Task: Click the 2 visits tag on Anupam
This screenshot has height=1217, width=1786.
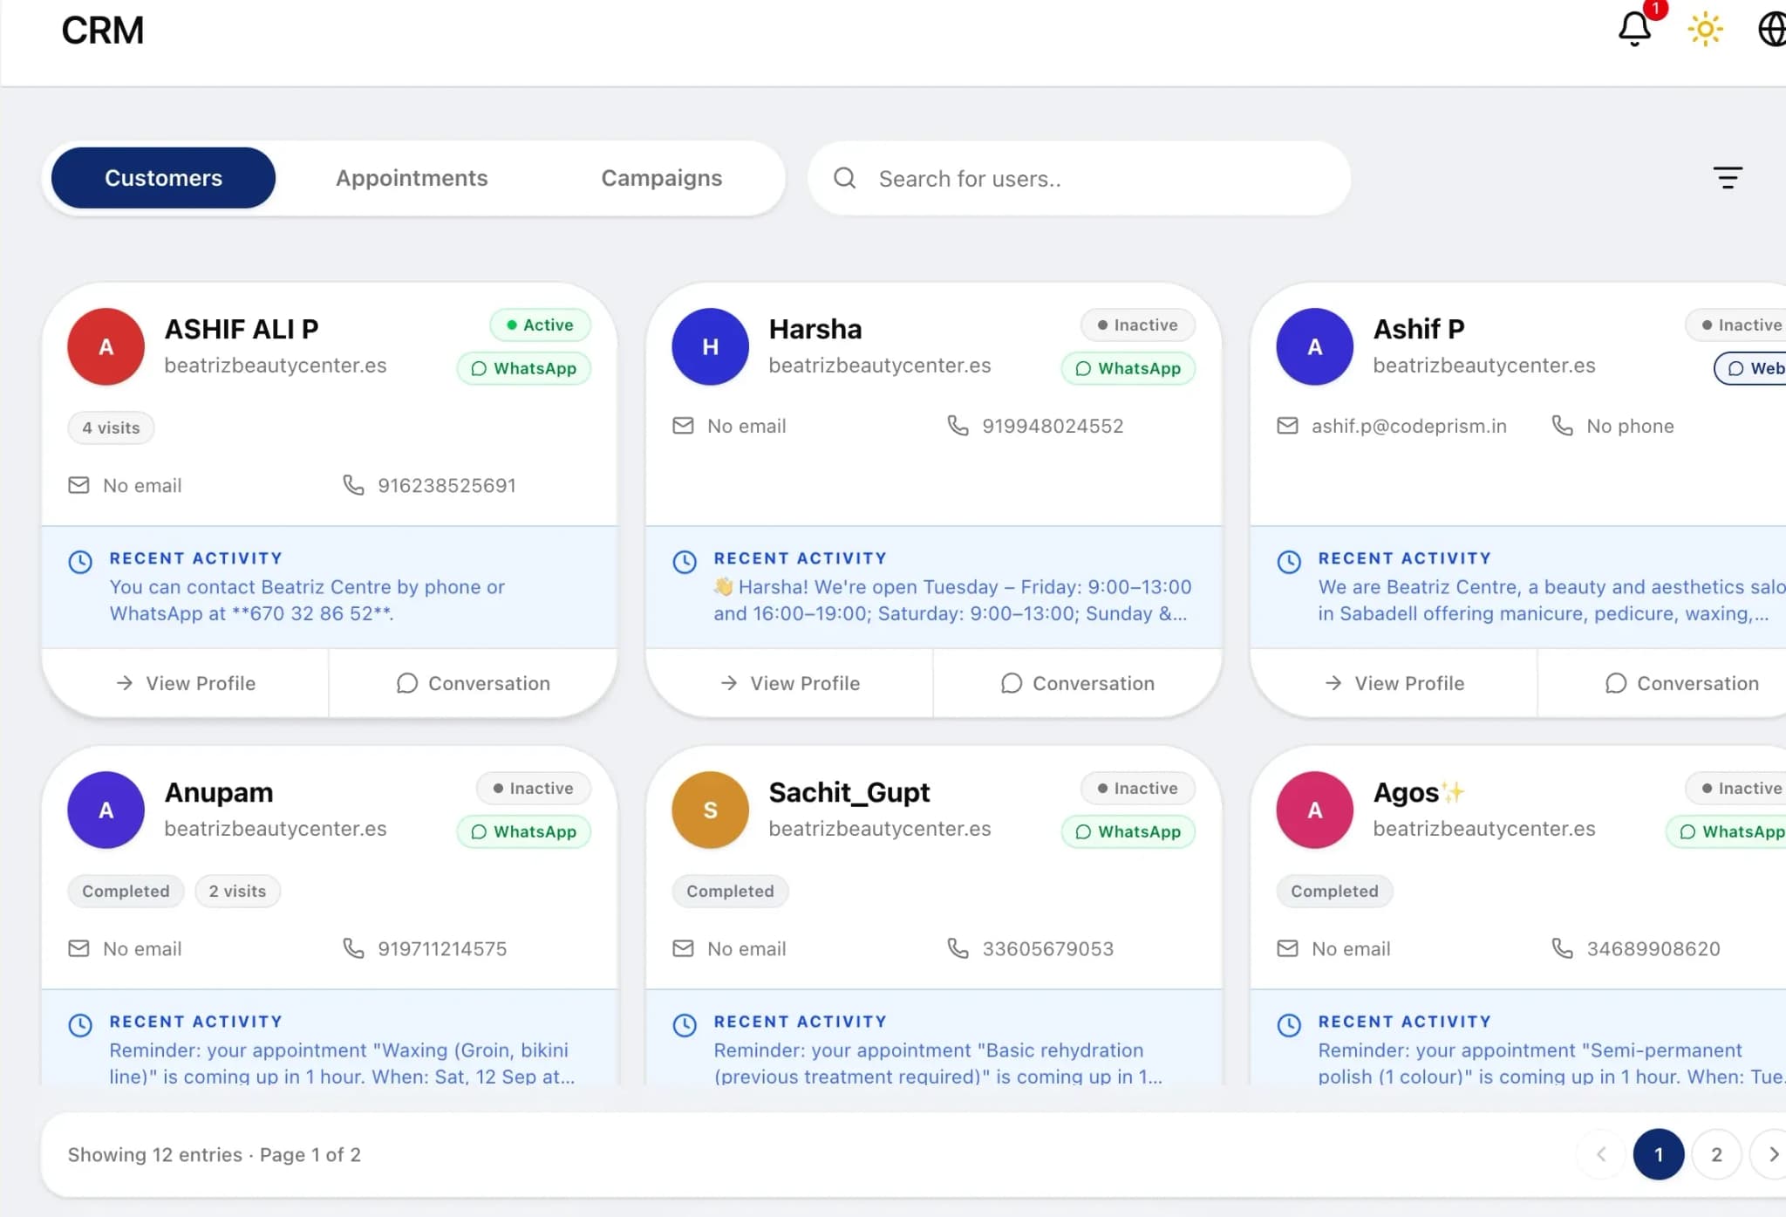Action: 237,891
